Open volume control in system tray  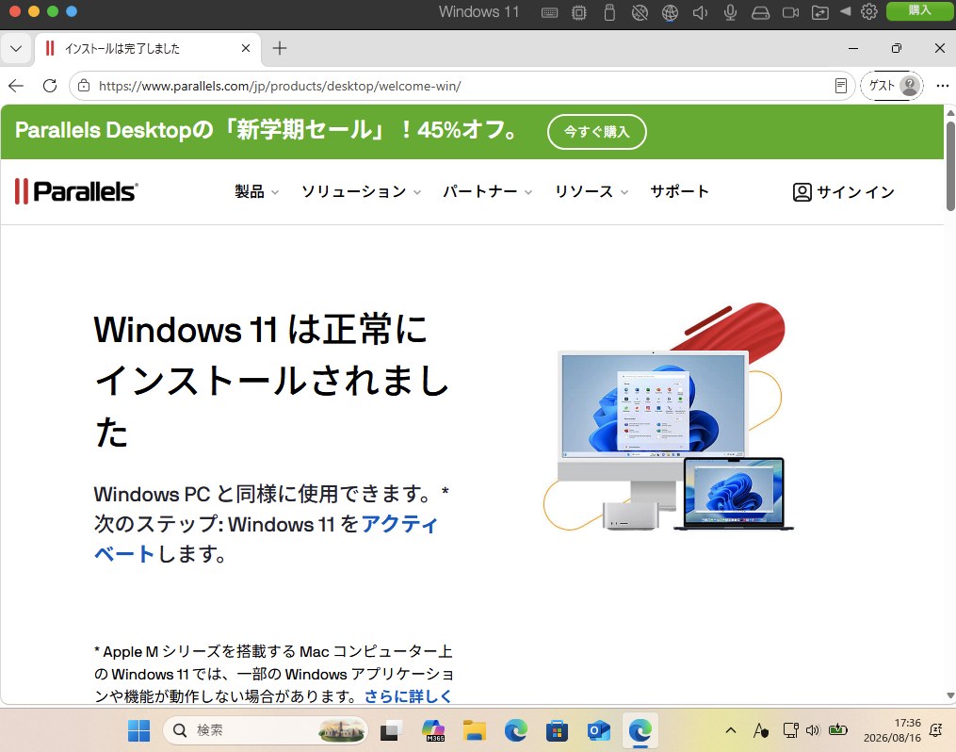click(x=813, y=730)
